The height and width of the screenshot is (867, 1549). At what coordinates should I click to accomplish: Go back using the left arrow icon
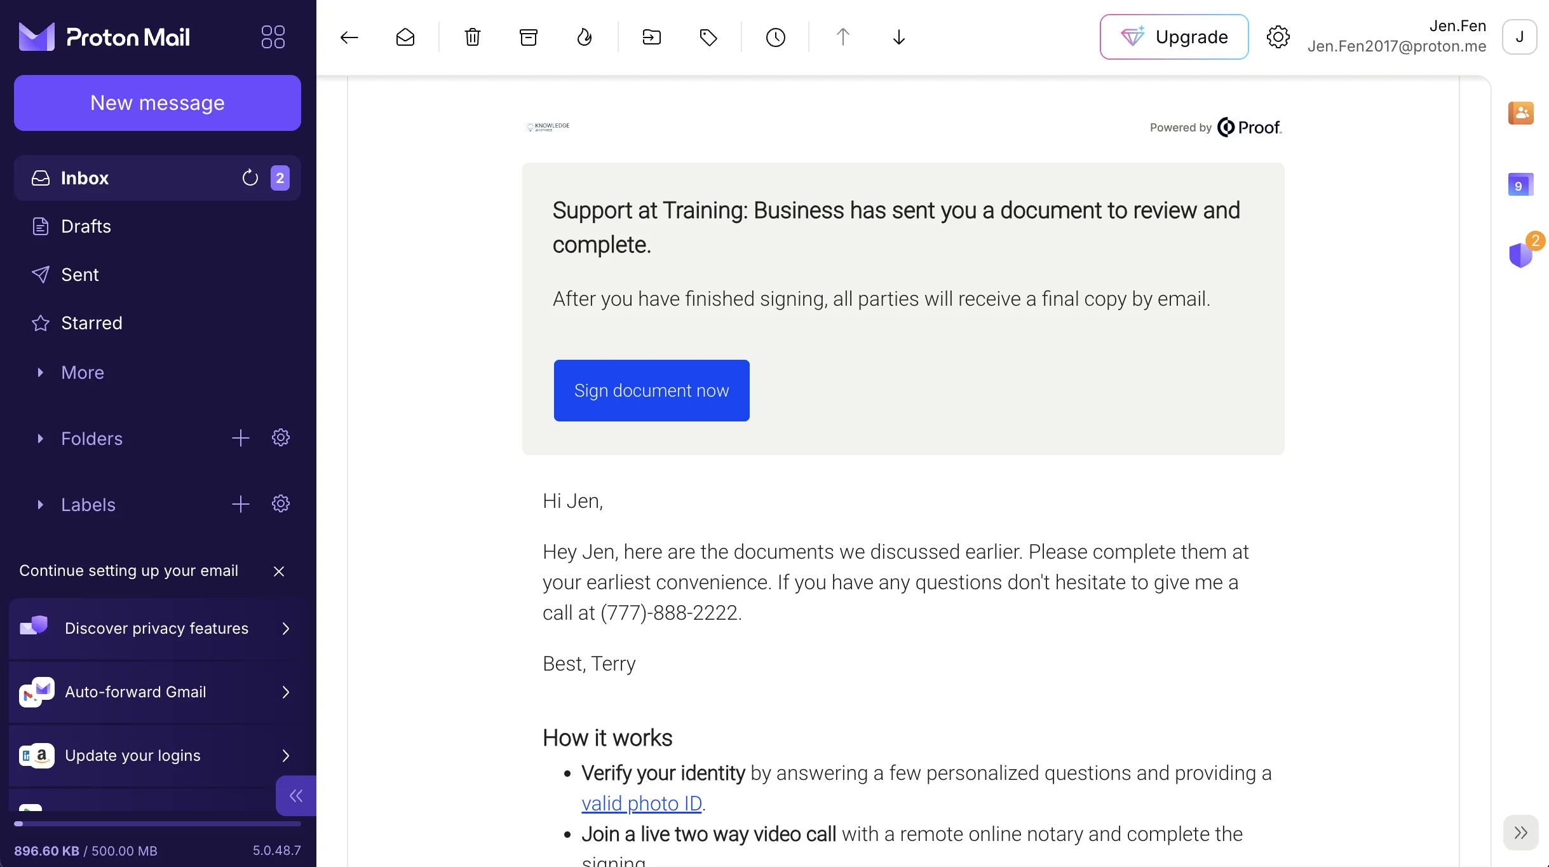349,38
